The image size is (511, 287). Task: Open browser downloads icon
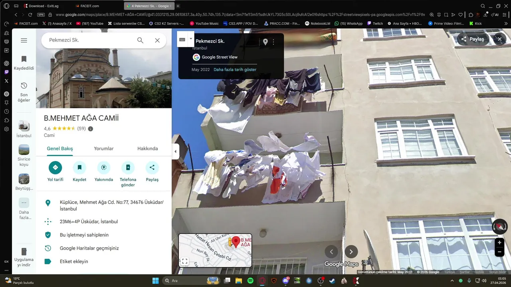485,15
